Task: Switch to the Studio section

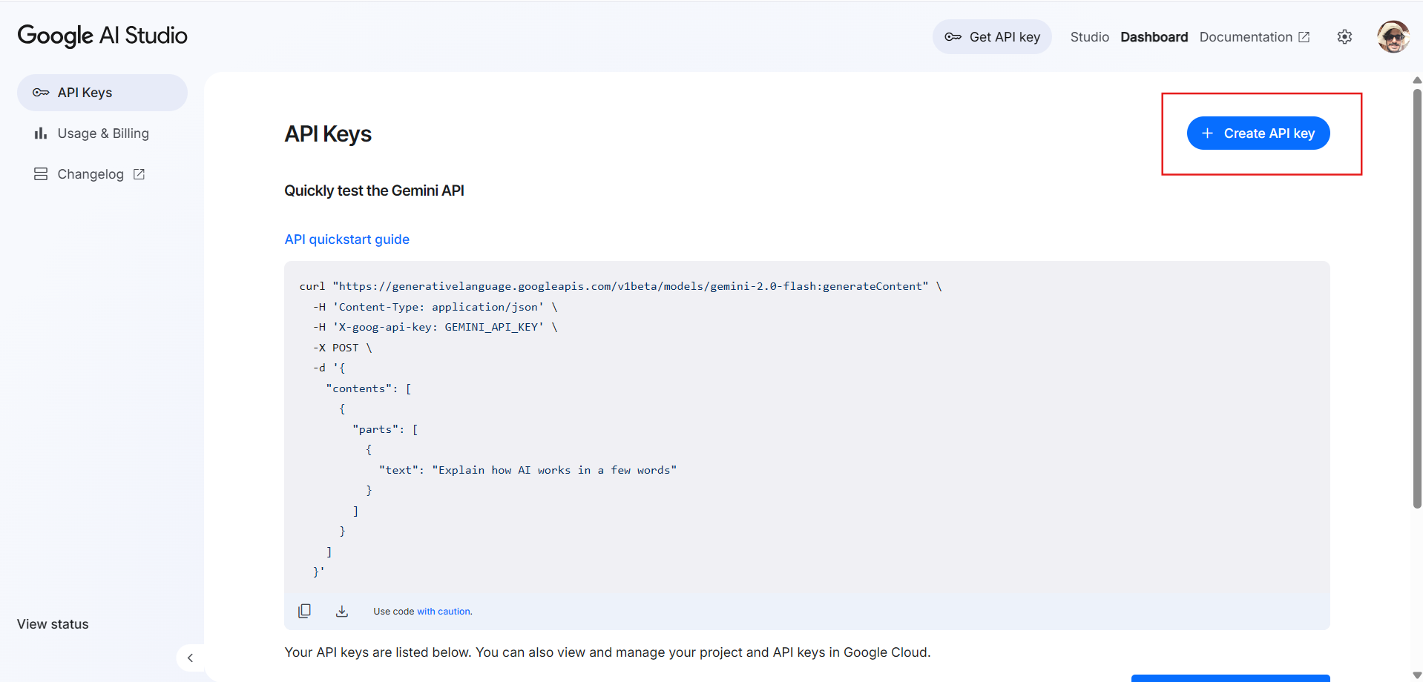Action: (x=1089, y=36)
